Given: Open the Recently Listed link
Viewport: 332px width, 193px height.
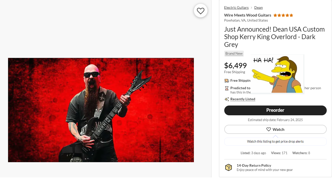Looking at the screenshot, I should pyautogui.click(x=243, y=99).
